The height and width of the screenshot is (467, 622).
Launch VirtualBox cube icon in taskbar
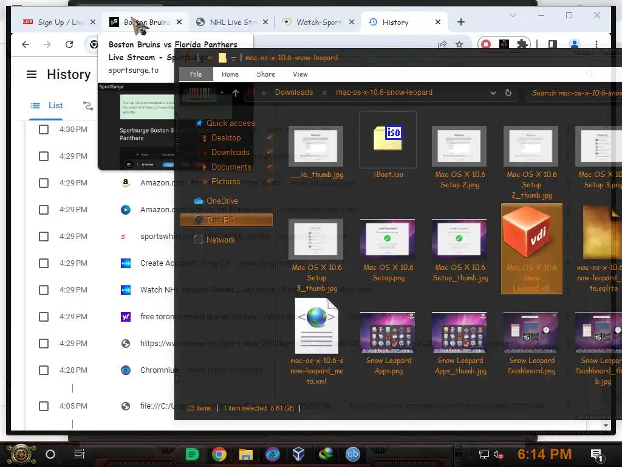click(x=299, y=454)
